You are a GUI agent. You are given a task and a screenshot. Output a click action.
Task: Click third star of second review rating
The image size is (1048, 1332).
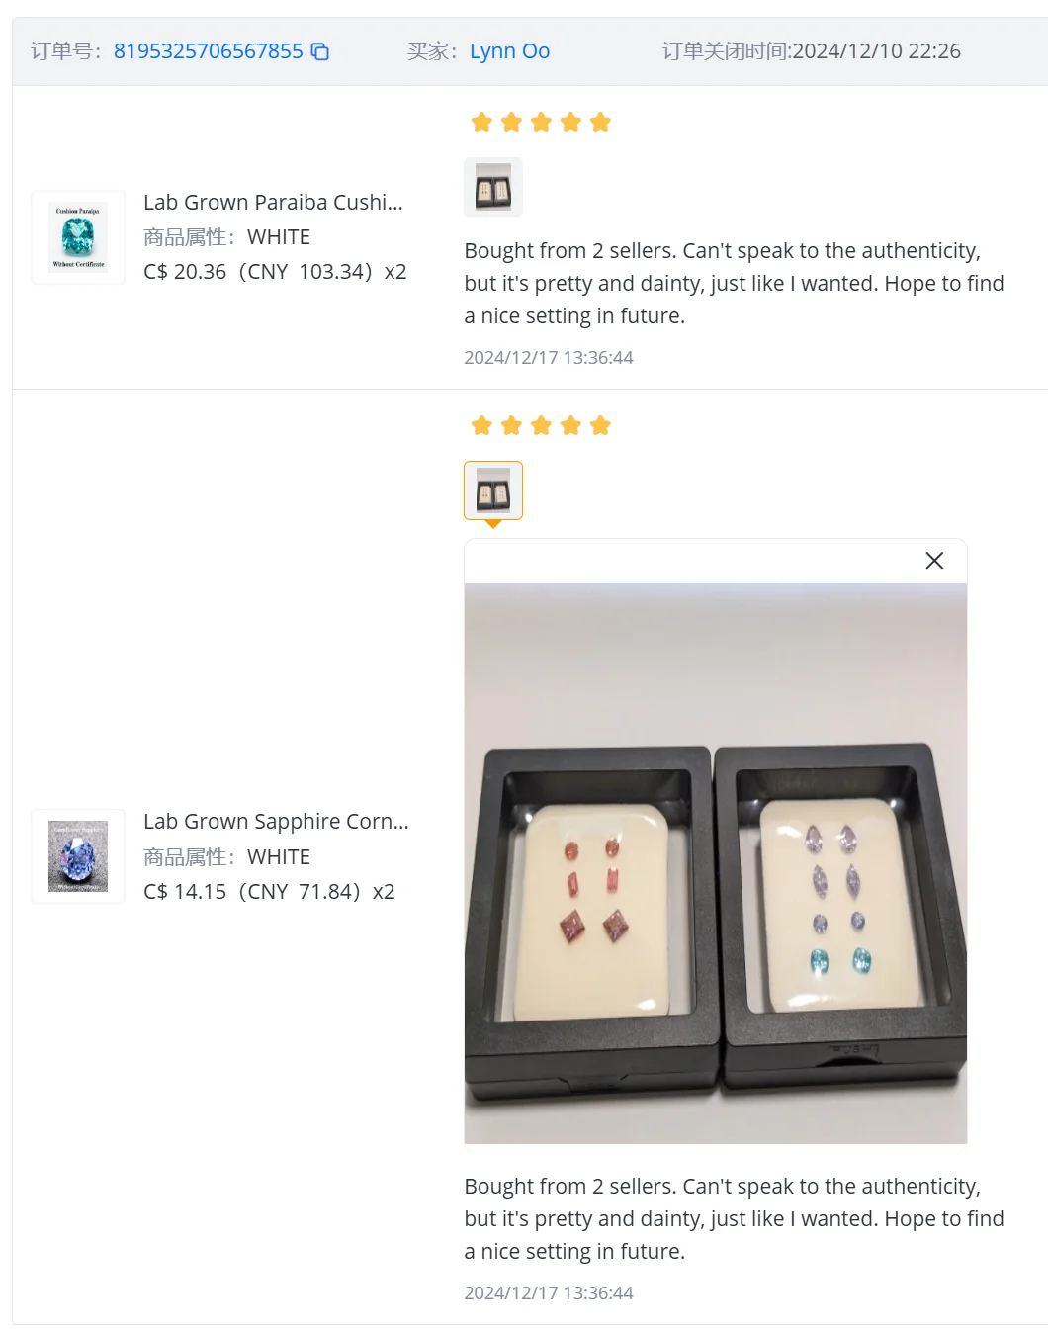541,425
